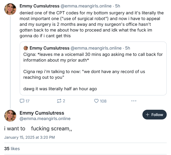171x155 pixels.
Task: Click the repost icon showing 2 reposts
Action: [x=59, y=101]
